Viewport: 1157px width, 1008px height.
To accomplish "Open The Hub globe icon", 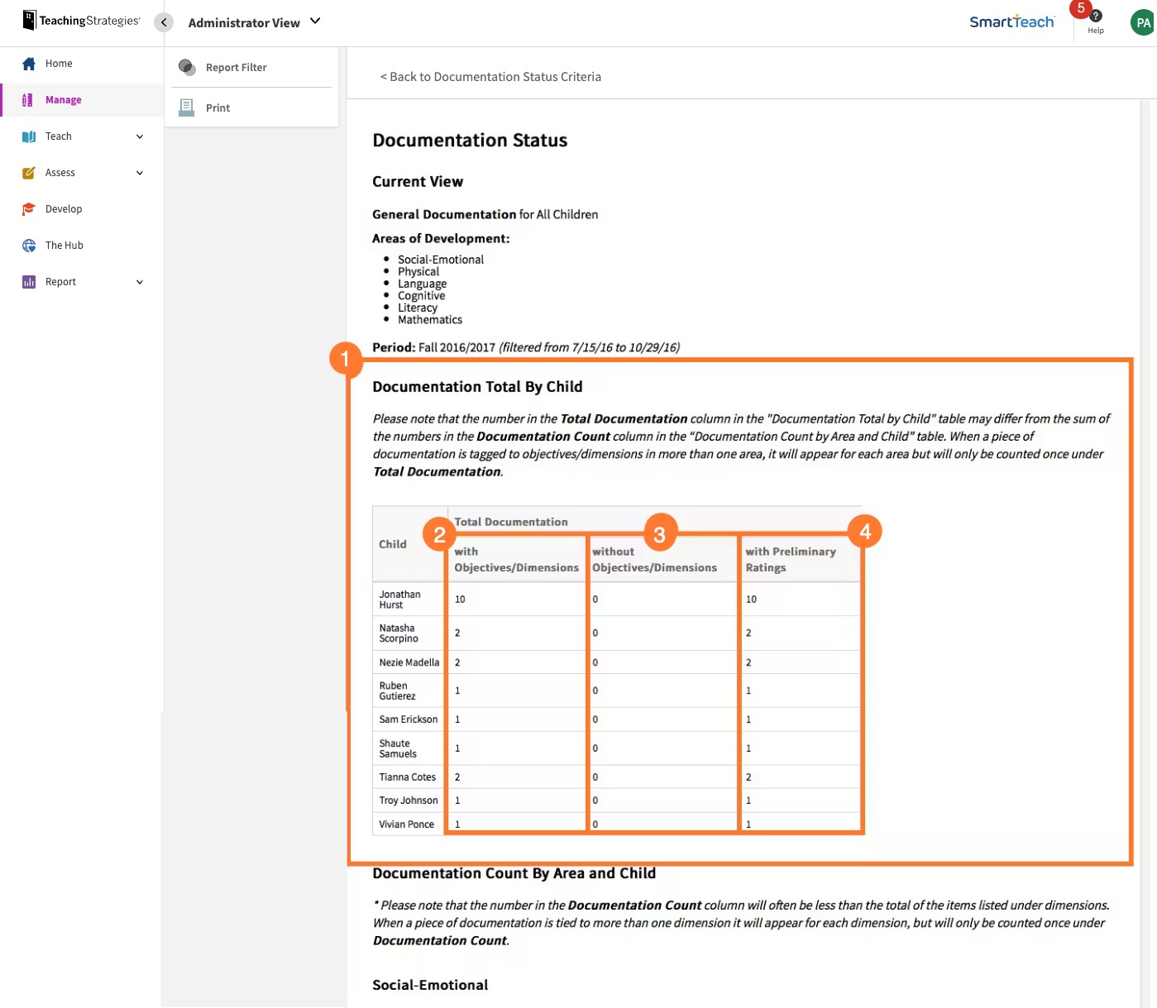I will point(28,245).
